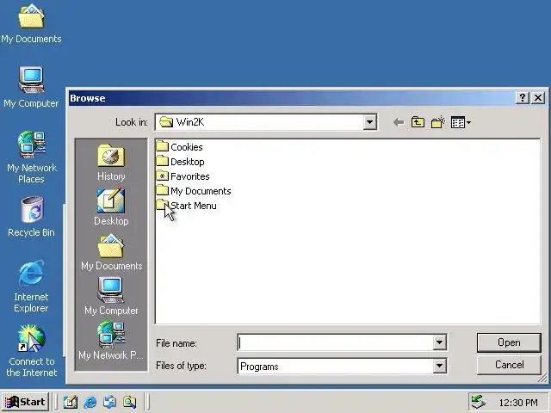
Task: Click into the File name text field
Action: coord(336,342)
